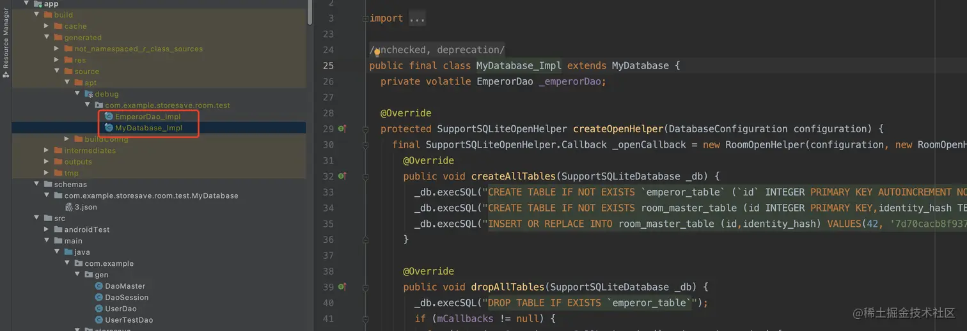
Task: Expand the androidTest folder arrow
Action: pyautogui.click(x=47, y=229)
